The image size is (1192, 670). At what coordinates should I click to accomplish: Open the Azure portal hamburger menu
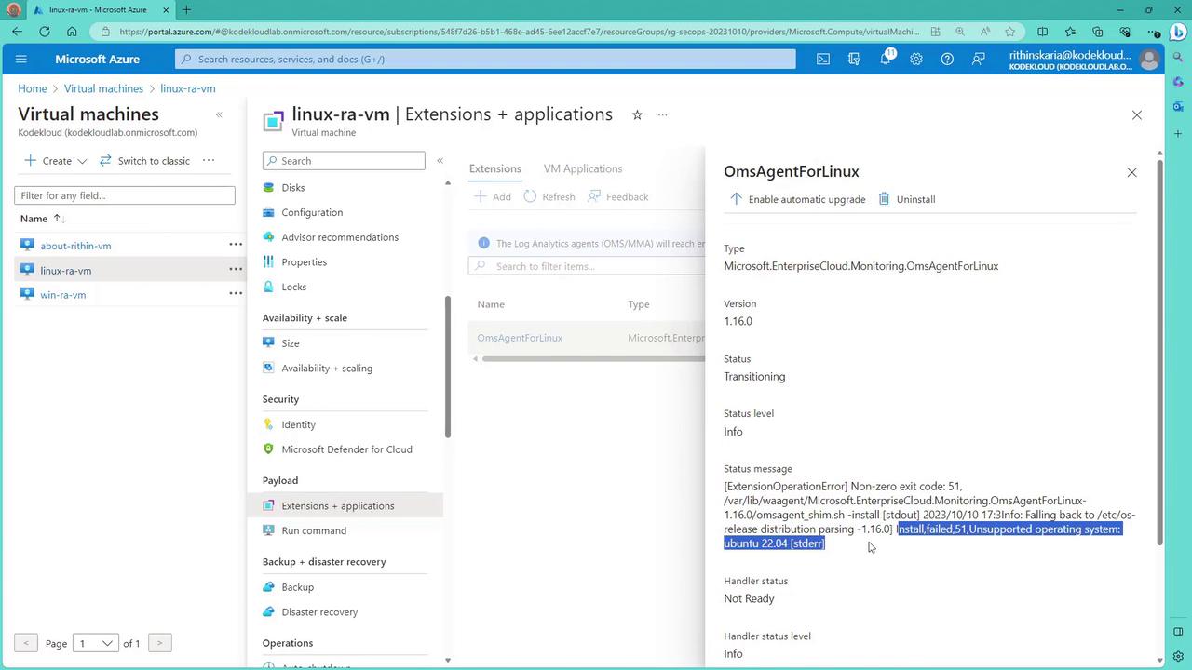[x=21, y=59]
